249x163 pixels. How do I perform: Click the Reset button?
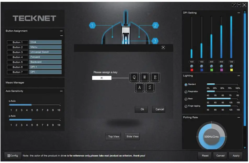pos(205,155)
